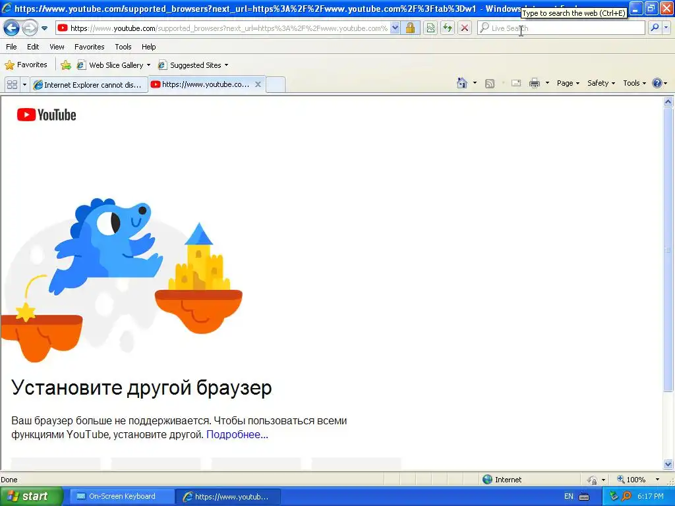Close the youtube.com tab
Image resolution: width=675 pixels, height=506 pixels.
pyautogui.click(x=258, y=84)
